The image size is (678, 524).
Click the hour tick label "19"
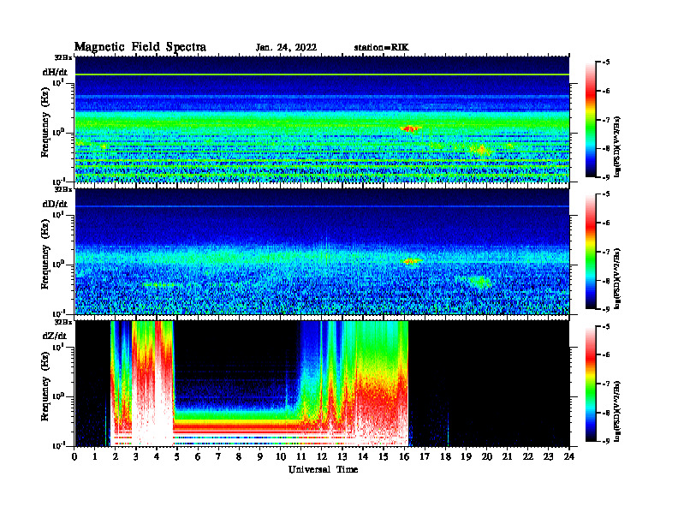(x=466, y=456)
